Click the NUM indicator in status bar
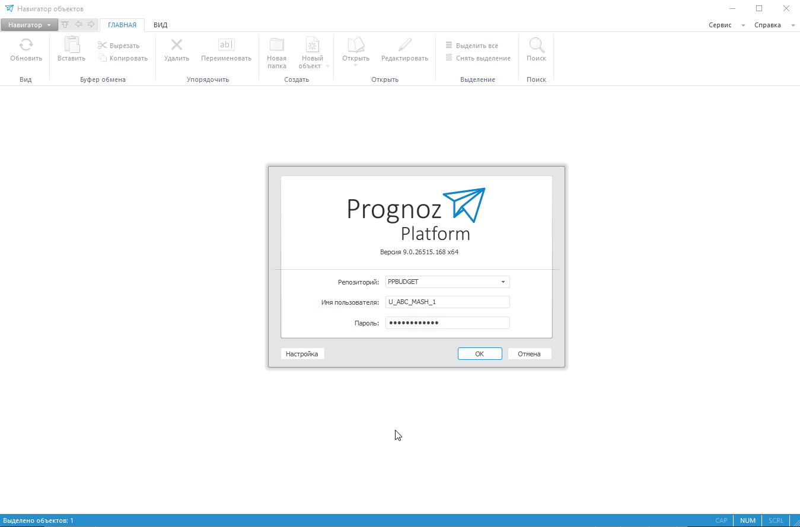This screenshot has height=527, width=800. (x=748, y=520)
